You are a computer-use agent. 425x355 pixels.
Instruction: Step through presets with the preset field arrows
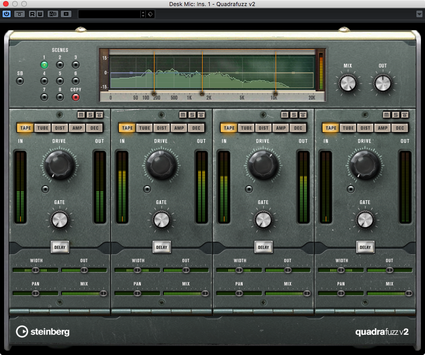tap(143, 14)
